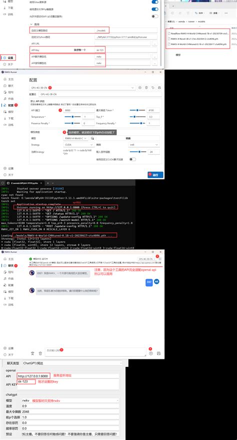Click 模型 models icon in chat window sidebar
The image size is (237, 440).
tap(5, 291)
